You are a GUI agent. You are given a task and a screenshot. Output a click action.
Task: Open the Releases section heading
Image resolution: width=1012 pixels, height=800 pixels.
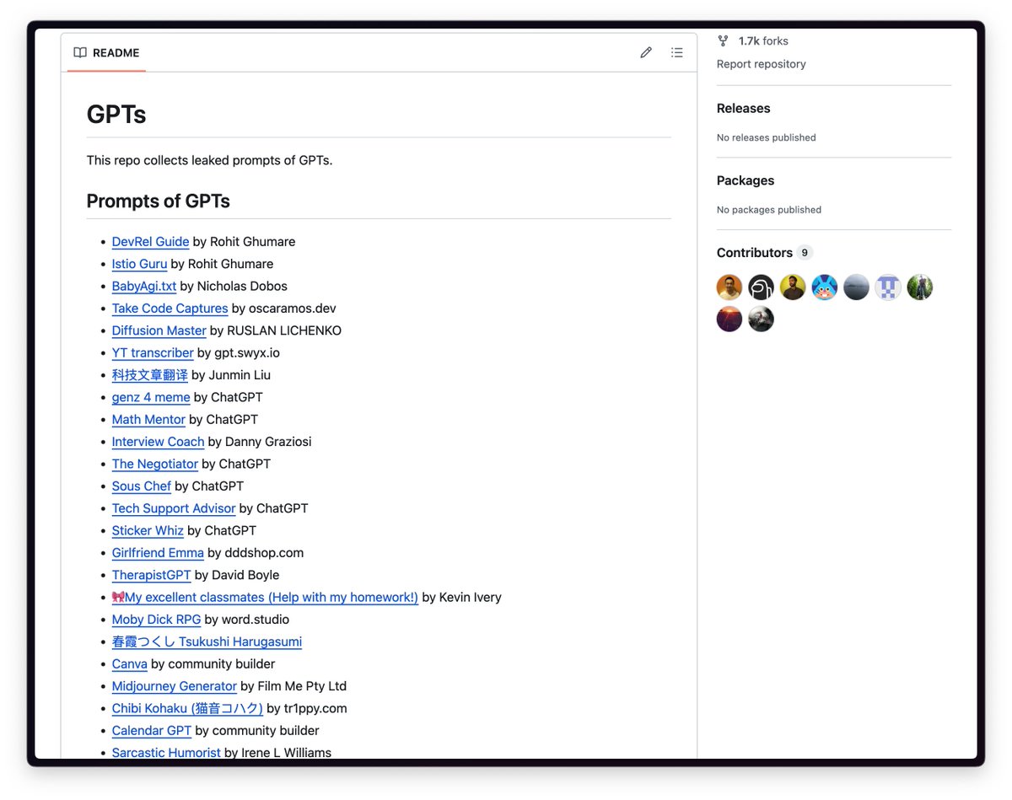pos(744,108)
